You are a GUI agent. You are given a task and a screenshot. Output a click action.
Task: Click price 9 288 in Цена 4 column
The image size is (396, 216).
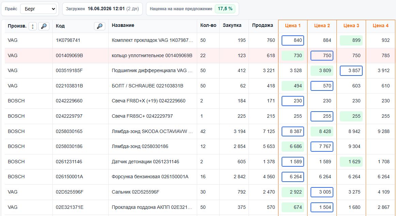[384, 131]
